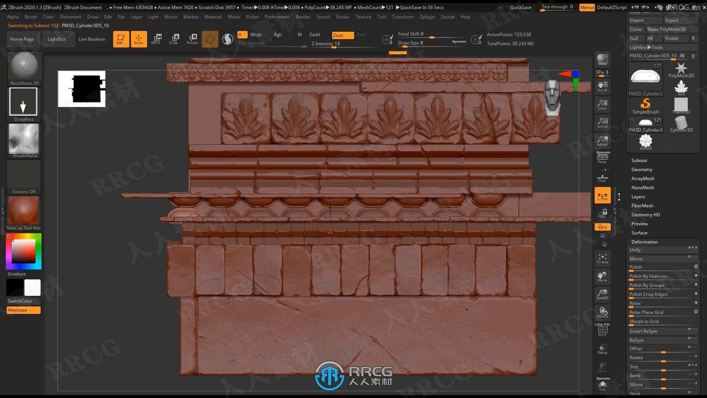Select the Cylinder3D tool
707x398 pixels.
(x=681, y=124)
